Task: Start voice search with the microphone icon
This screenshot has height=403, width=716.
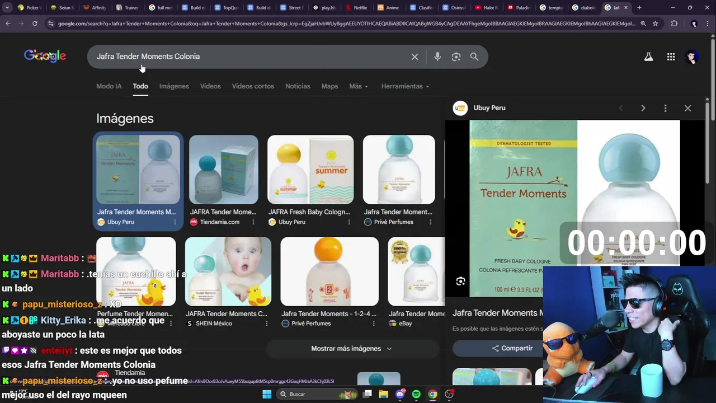Action: tap(437, 57)
